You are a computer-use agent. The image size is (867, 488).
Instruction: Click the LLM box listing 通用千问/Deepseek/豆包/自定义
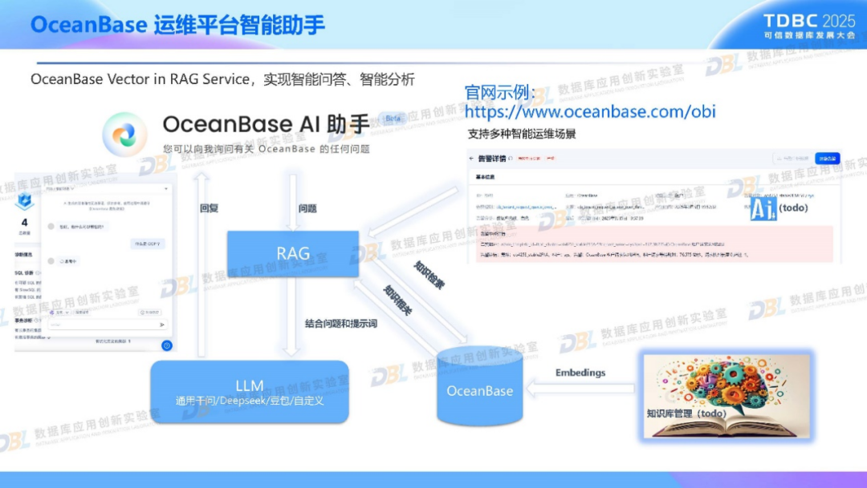tap(250, 392)
